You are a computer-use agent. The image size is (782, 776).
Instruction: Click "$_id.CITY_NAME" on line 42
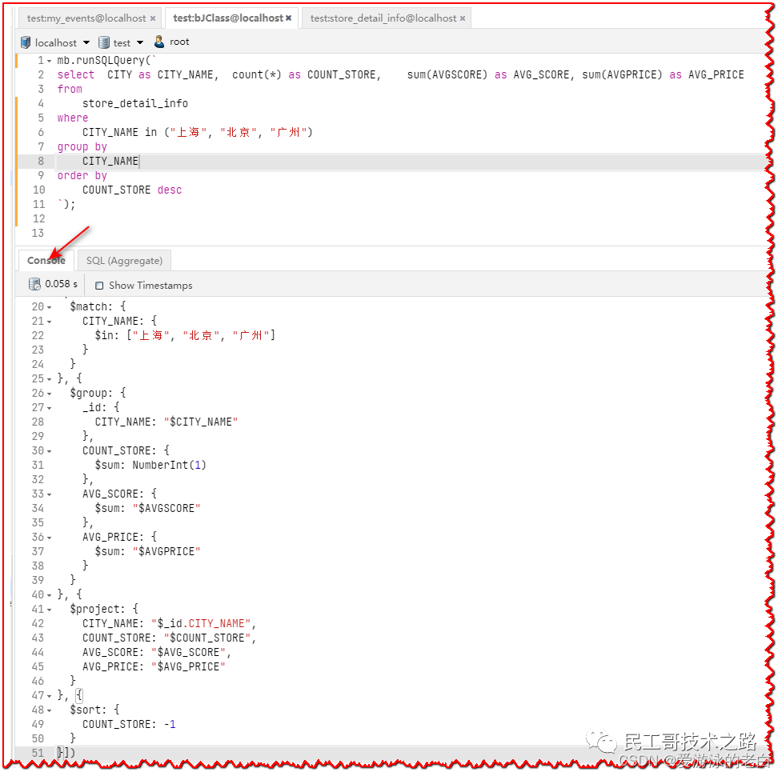(201, 624)
